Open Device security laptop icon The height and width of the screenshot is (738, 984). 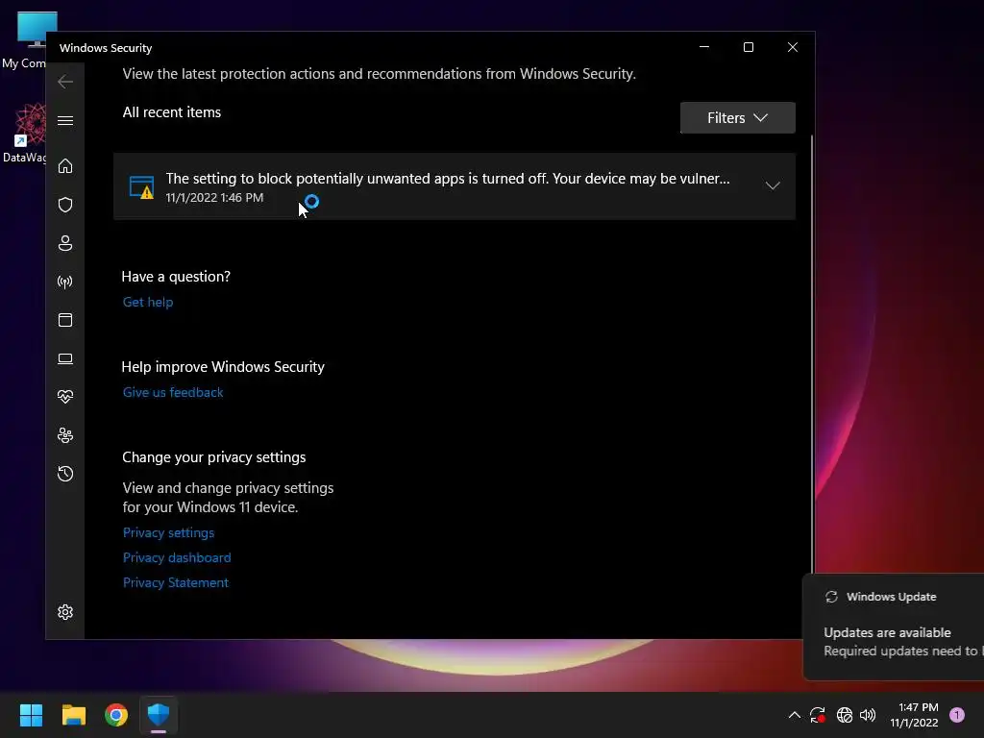click(65, 359)
